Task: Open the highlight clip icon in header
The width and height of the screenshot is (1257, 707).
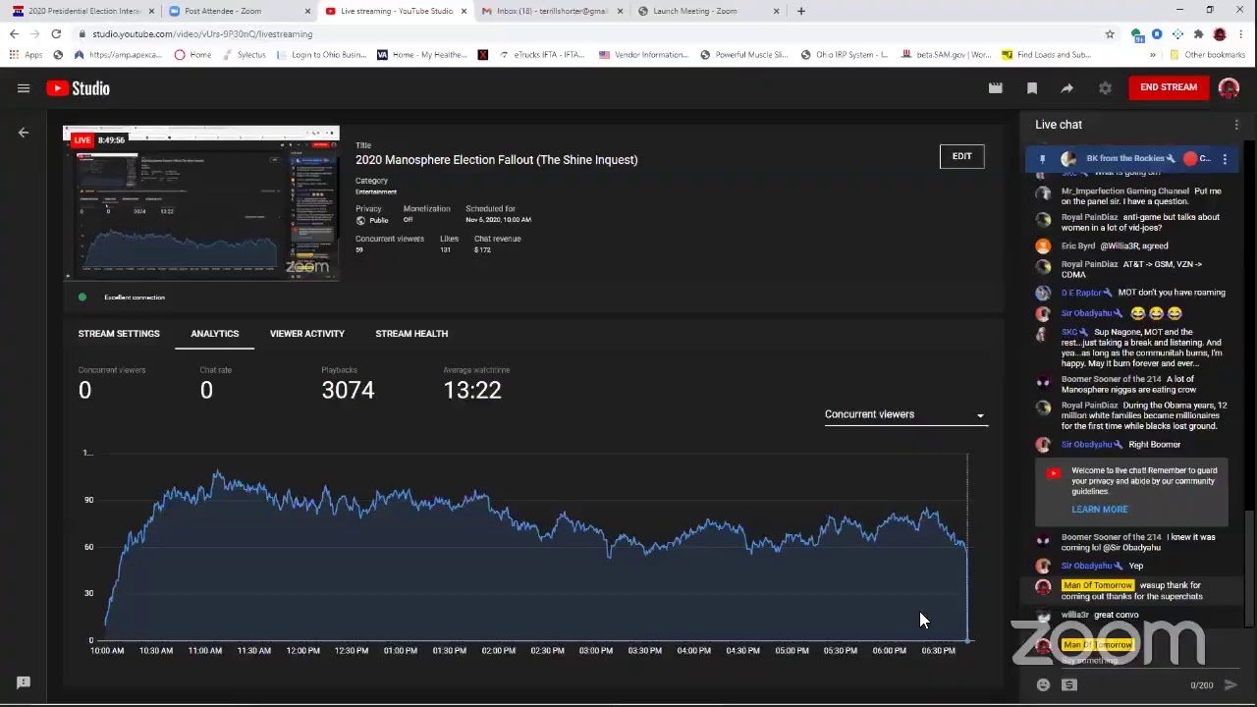Action: coord(995,88)
